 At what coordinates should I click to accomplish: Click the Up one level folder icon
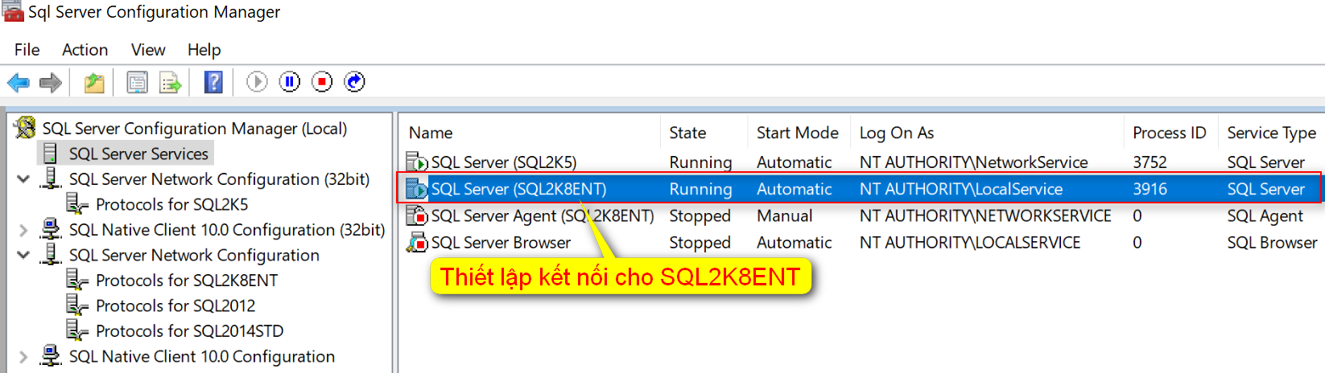point(94,82)
